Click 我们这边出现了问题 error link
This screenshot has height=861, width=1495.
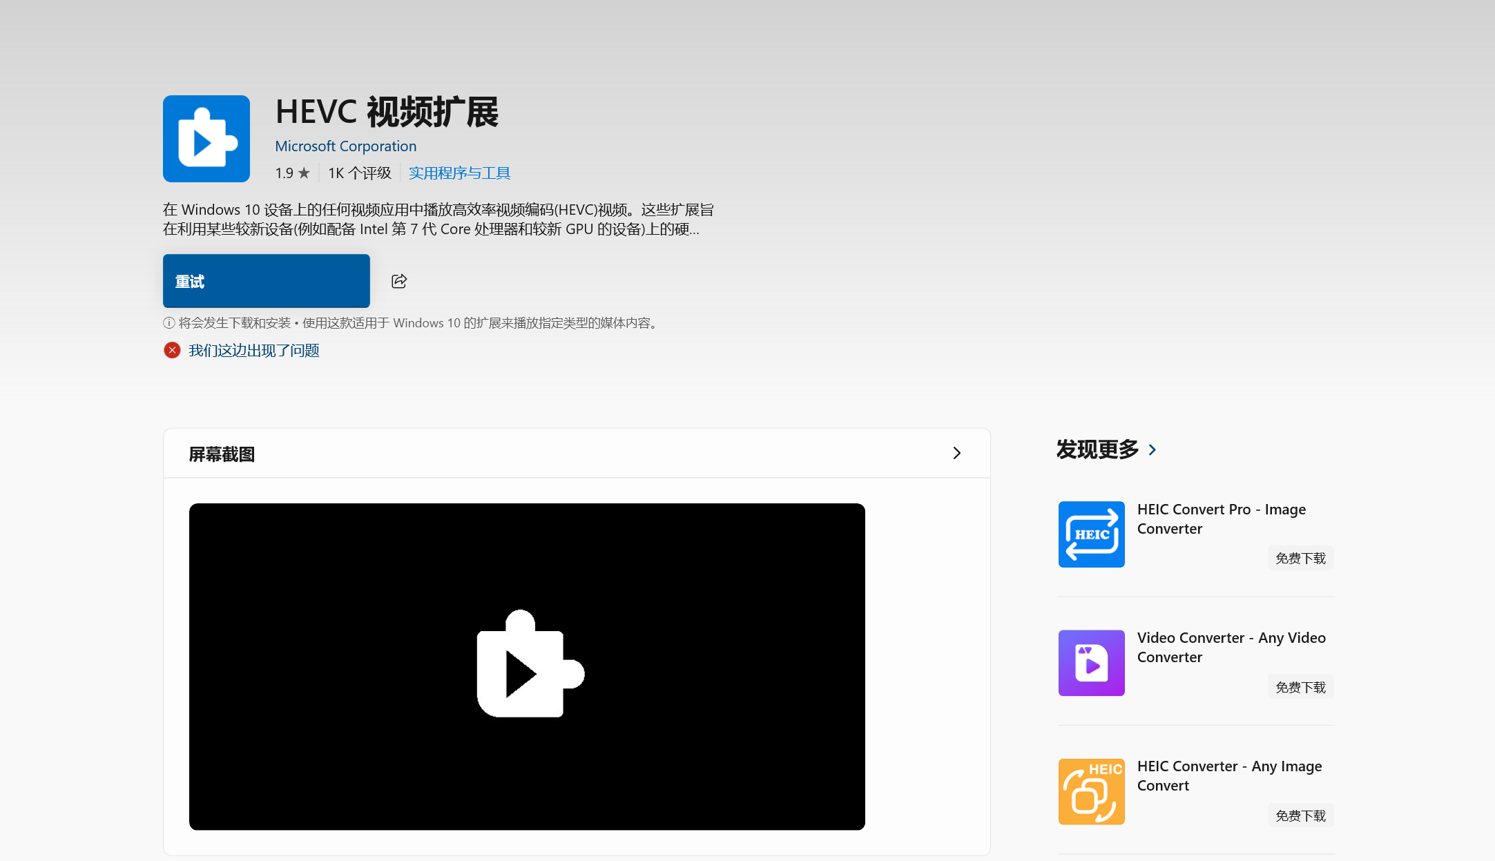click(x=253, y=351)
